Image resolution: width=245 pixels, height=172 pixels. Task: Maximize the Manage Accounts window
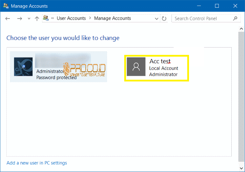pyautogui.click(x=217, y=6)
